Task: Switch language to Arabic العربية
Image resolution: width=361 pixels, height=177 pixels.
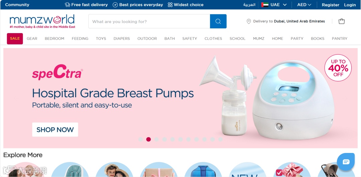Action: [x=249, y=5]
